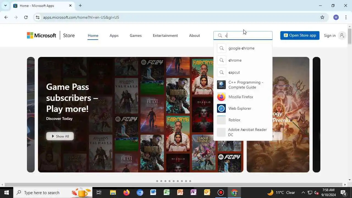Focus the store search input field
This screenshot has width=352, height=198.
pos(243,35)
